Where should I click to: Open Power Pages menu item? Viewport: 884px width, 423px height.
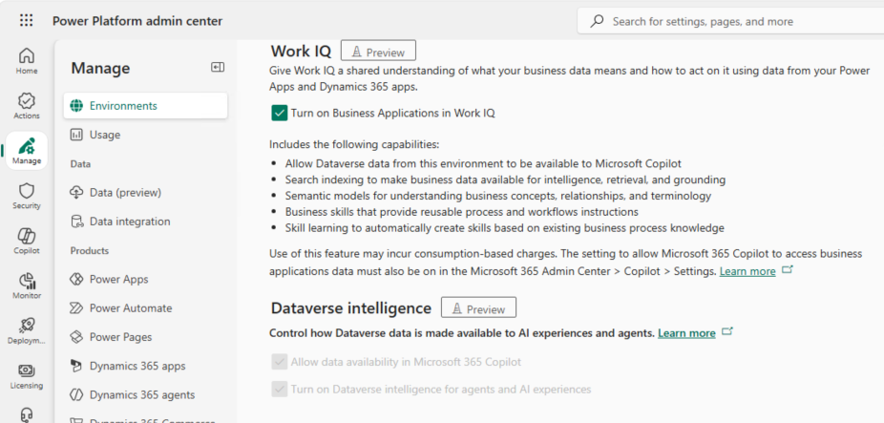click(x=145, y=337)
